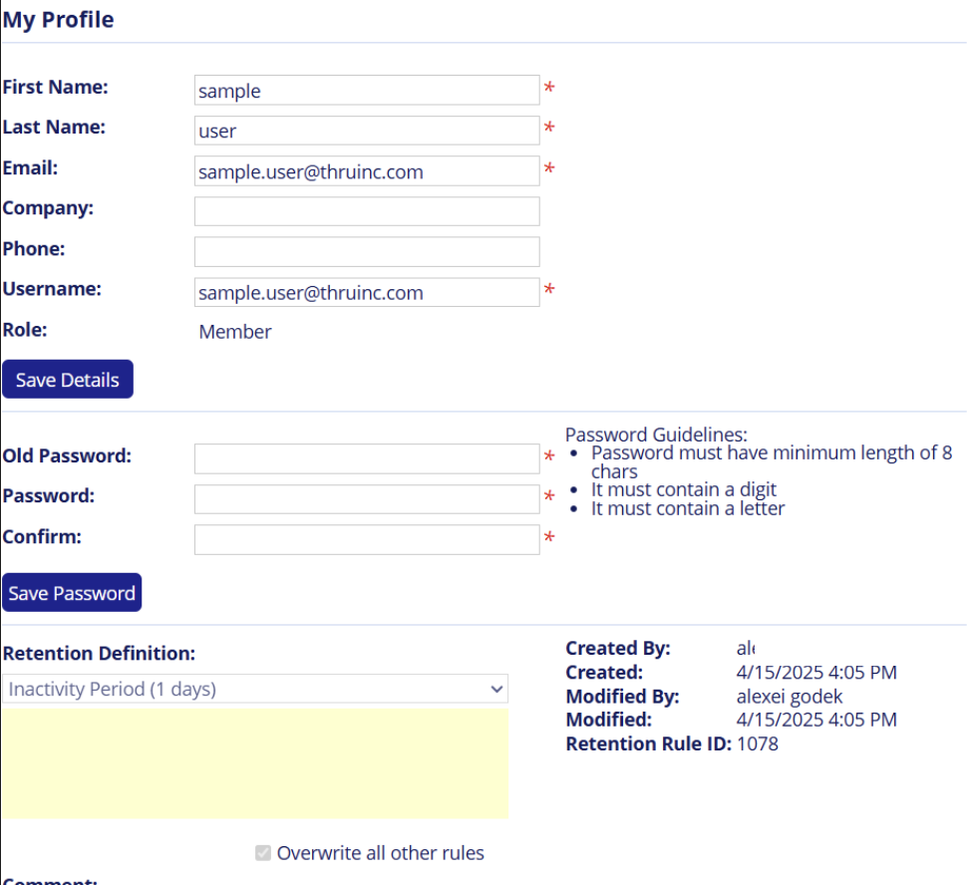Image resolution: width=967 pixels, height=885 pixels.
Task: Click the yellow retention description area
Action: (254, 763)
